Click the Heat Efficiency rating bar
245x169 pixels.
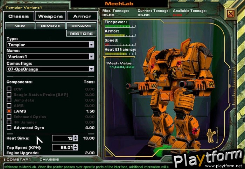[120, 54]
